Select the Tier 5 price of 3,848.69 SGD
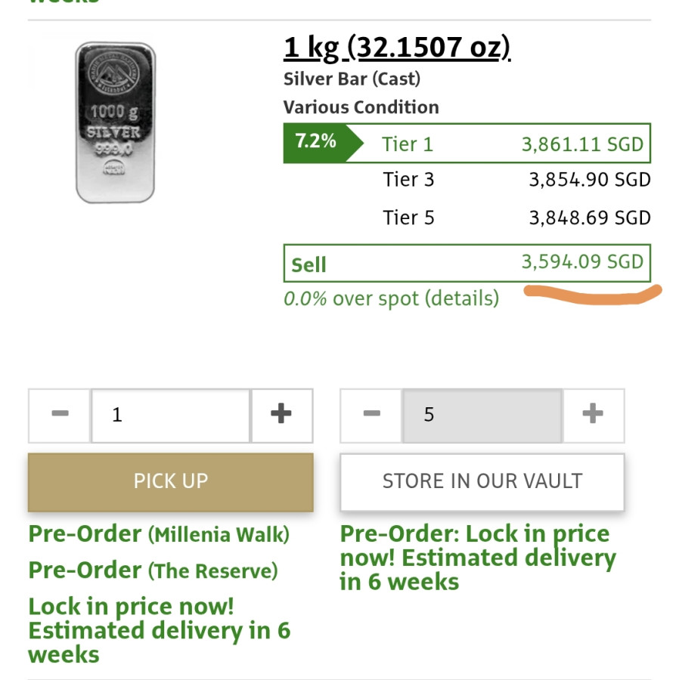The height and width of the screenshot is (680, 679). point(589,218)
